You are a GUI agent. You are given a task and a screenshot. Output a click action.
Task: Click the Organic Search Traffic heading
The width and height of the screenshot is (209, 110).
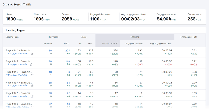17,4
